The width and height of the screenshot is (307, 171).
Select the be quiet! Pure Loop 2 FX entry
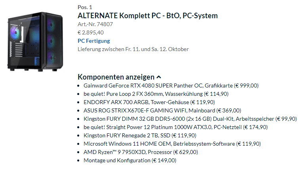coord(156,94)
